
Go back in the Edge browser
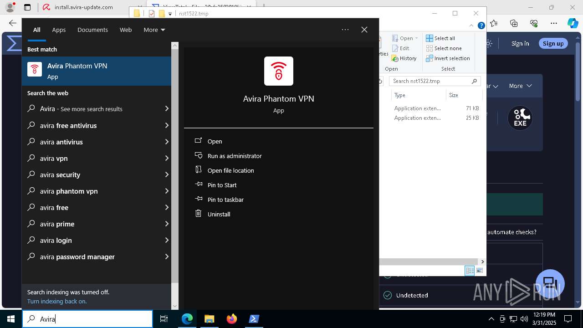coord(12,23)
